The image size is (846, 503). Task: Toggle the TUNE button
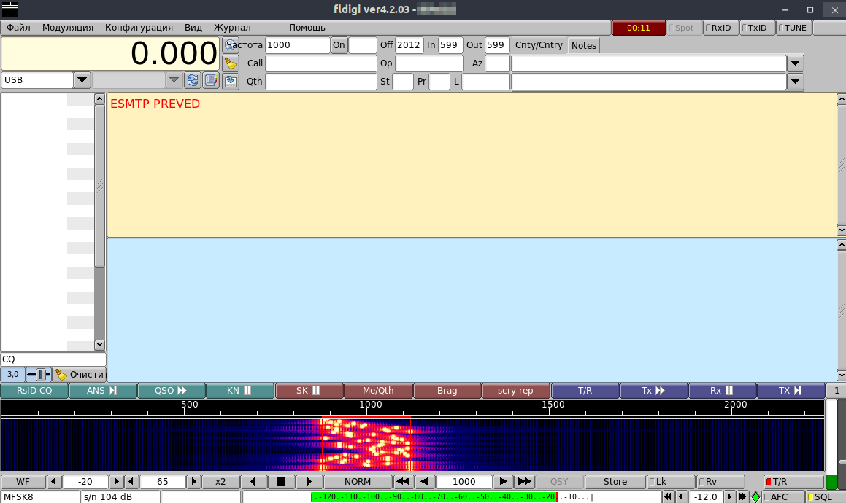pyautogui.click(x=793, y=28)
